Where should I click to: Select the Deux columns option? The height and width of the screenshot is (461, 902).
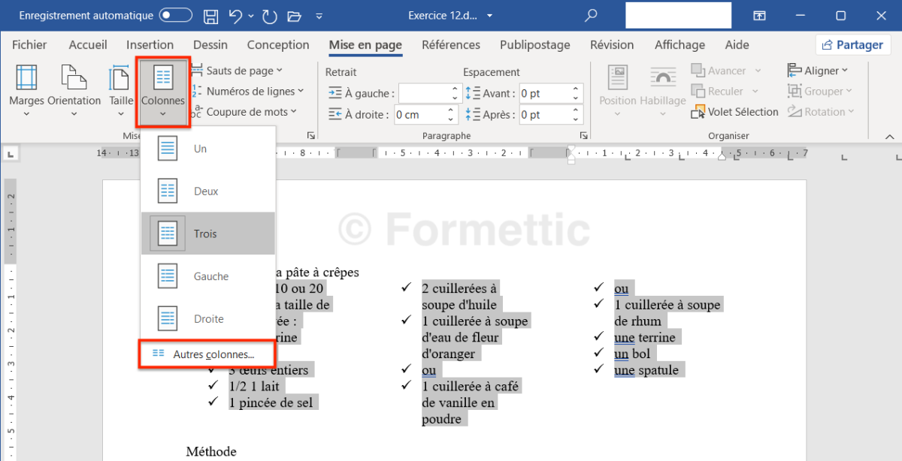207,191
